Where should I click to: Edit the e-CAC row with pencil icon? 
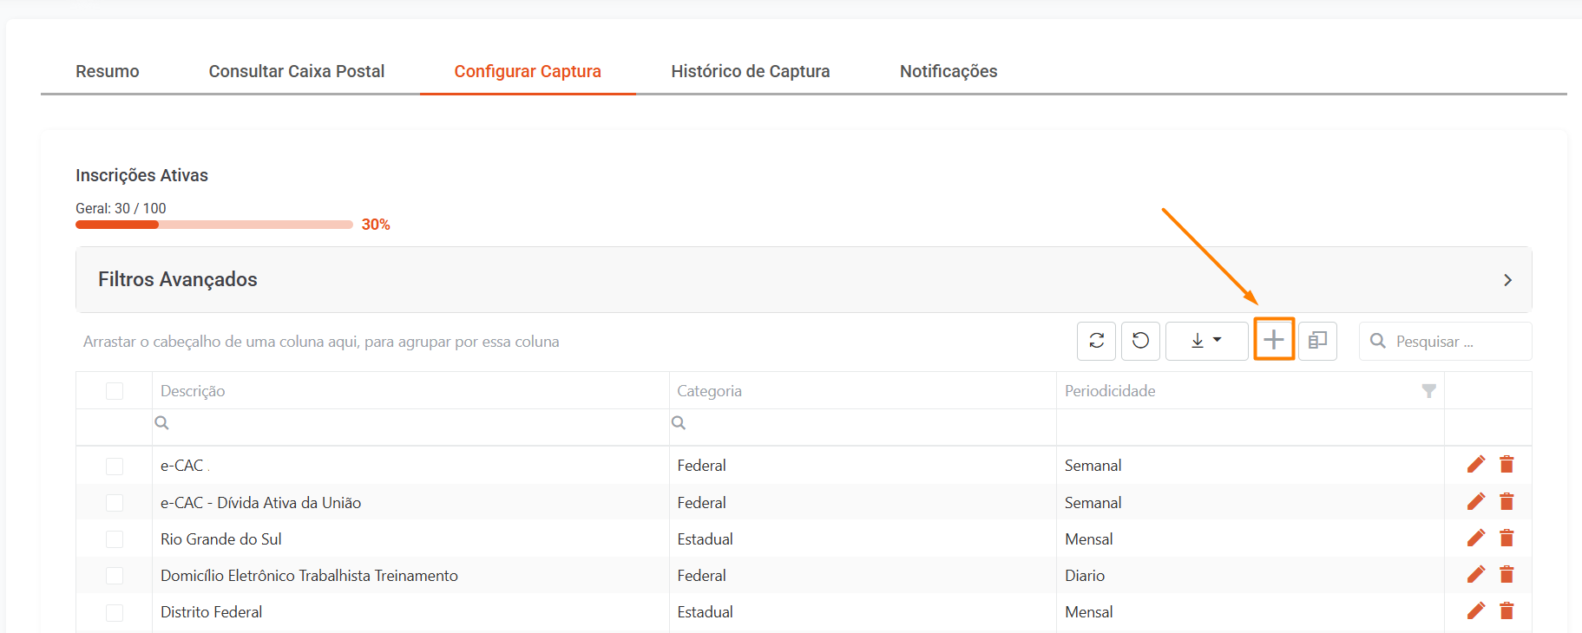tap(1475, 465)
